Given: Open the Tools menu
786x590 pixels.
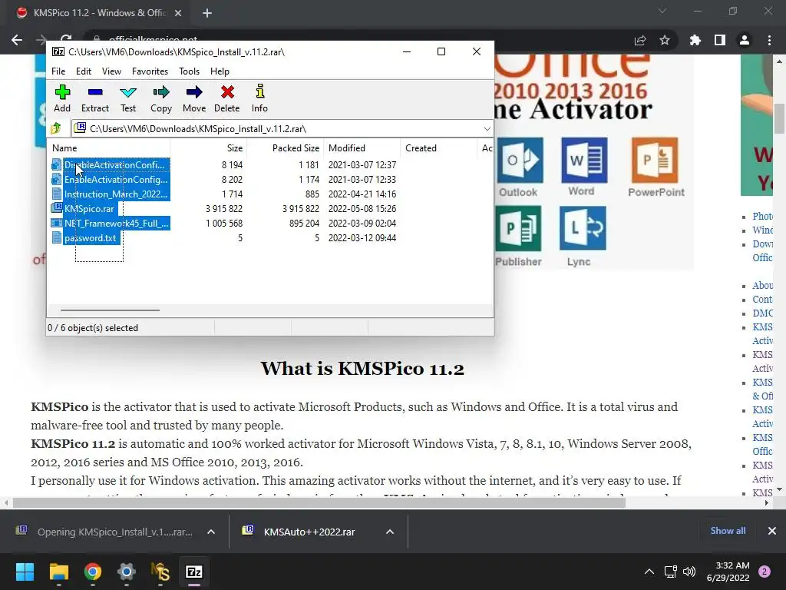Looking at the screenshot, I should [x=189, y=71].
